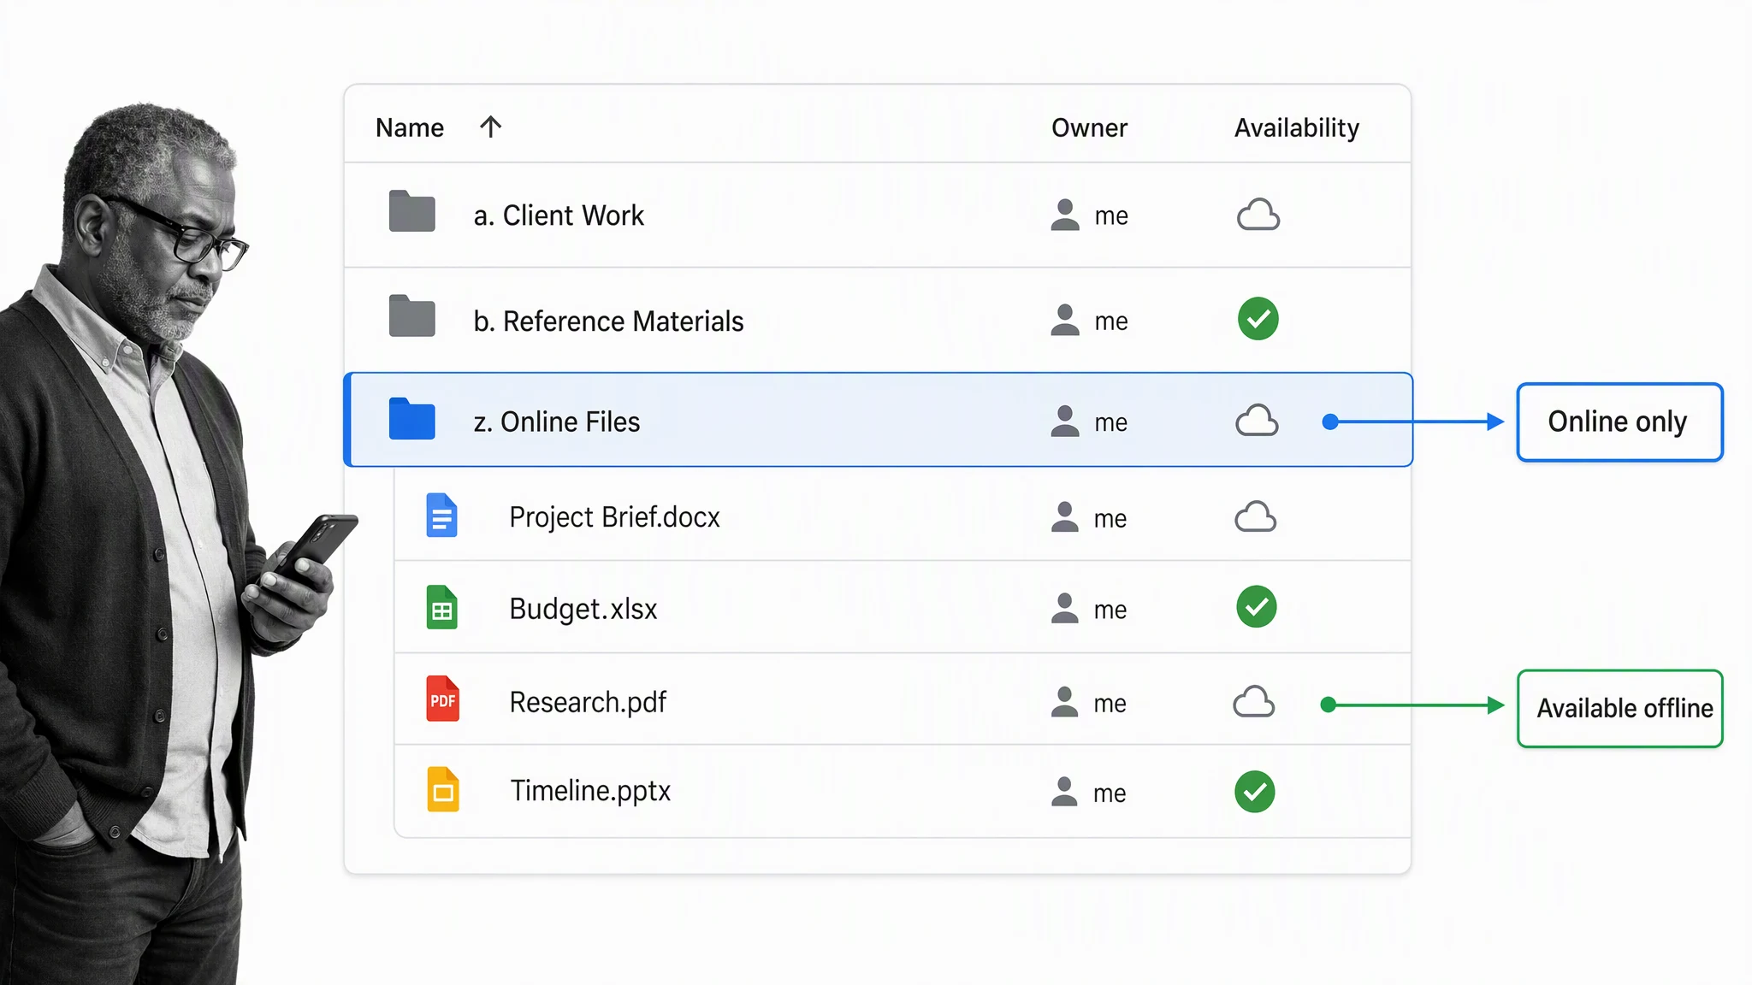This screenshot has height=985, width=1752.
Task: Select the a. Client Work folder icon
Action: point(411,211)
